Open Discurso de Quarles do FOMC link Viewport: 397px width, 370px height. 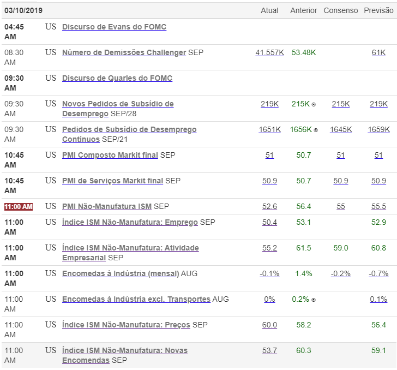(x=117, y=78)
